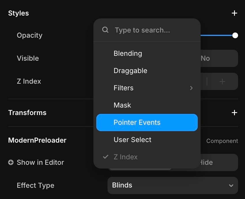This screenshot has height=199, width=245.
Task: Click the Opacity slider handle
Action: 235,35
